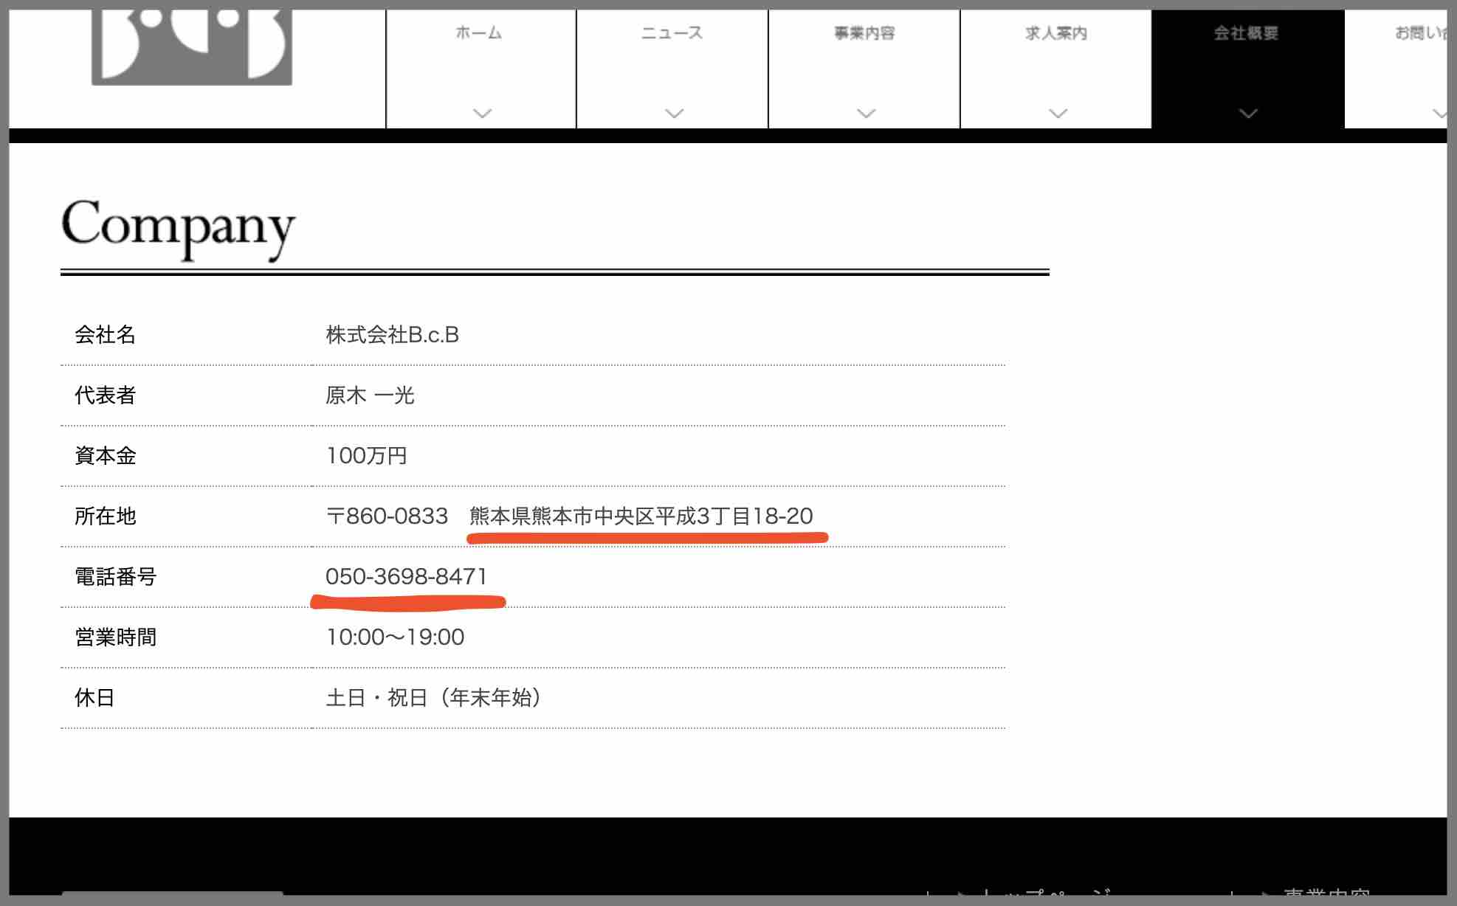The width and height of the screenshot is (1457, 906).
Task: Expand chevron under ニュース
Action: point(674,114)
